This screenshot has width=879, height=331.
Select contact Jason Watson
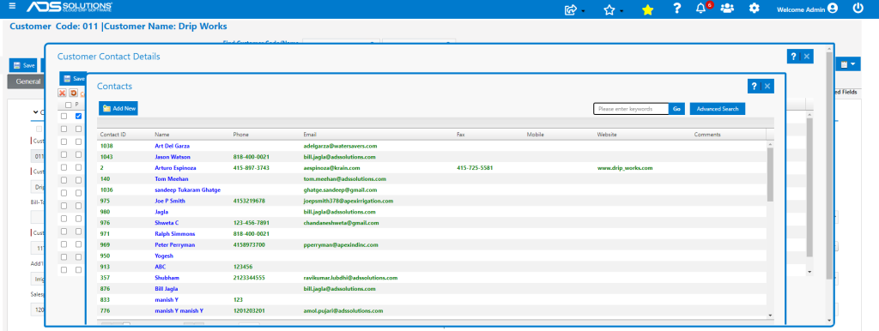pos(172,157)
